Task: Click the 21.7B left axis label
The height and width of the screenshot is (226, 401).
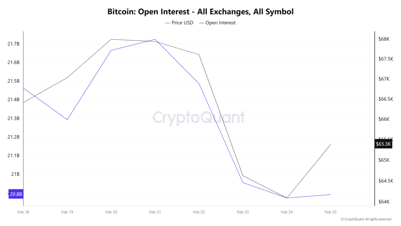Action: (x=13, y=44)
